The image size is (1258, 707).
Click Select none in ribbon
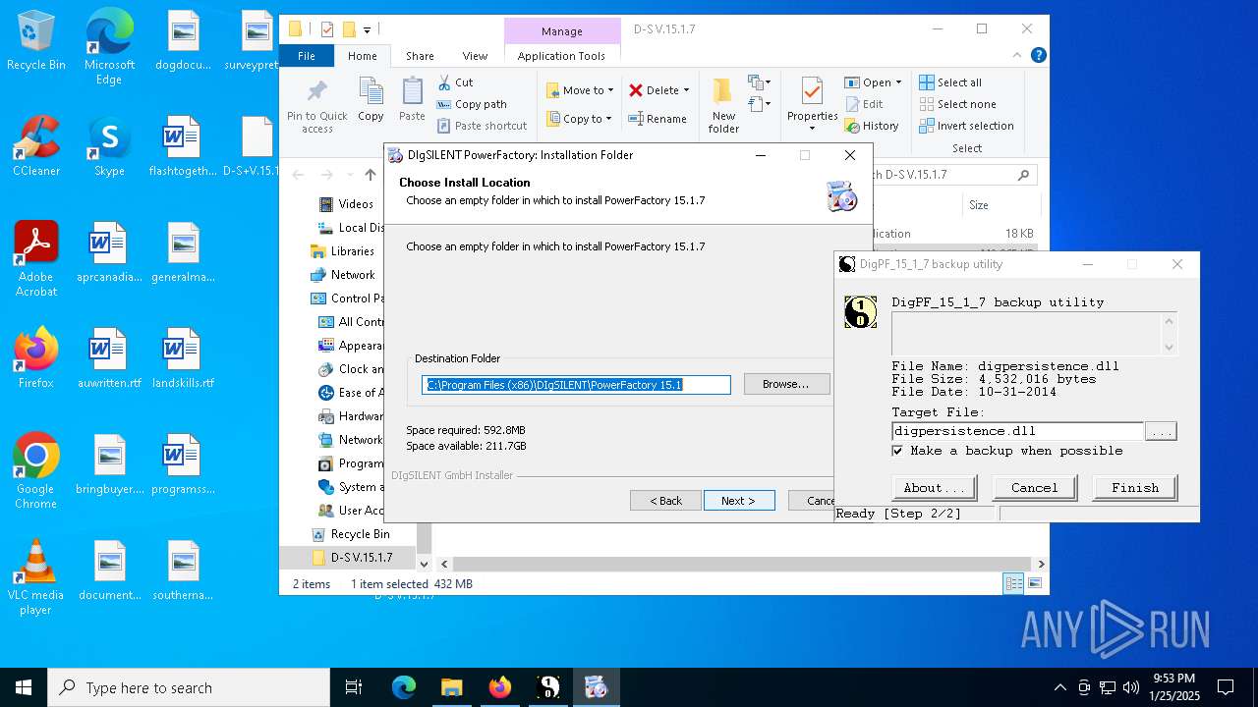pyautogui.click(x=958, y=104)
